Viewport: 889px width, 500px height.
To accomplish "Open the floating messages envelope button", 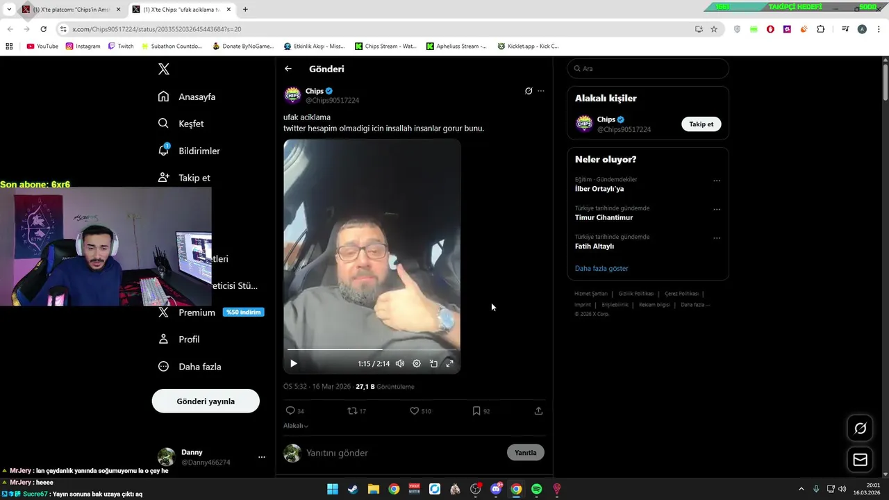I will point(860,460).
